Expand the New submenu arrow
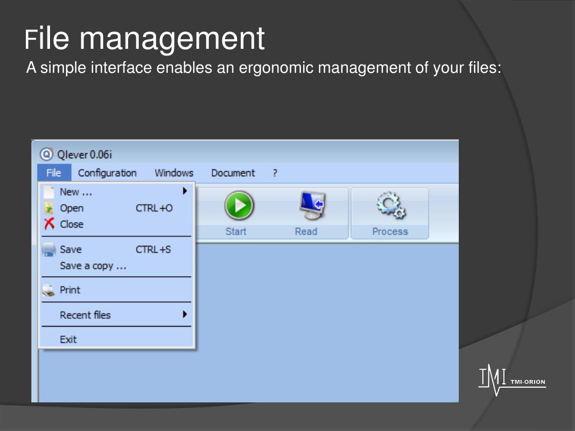 pos(185,191)
